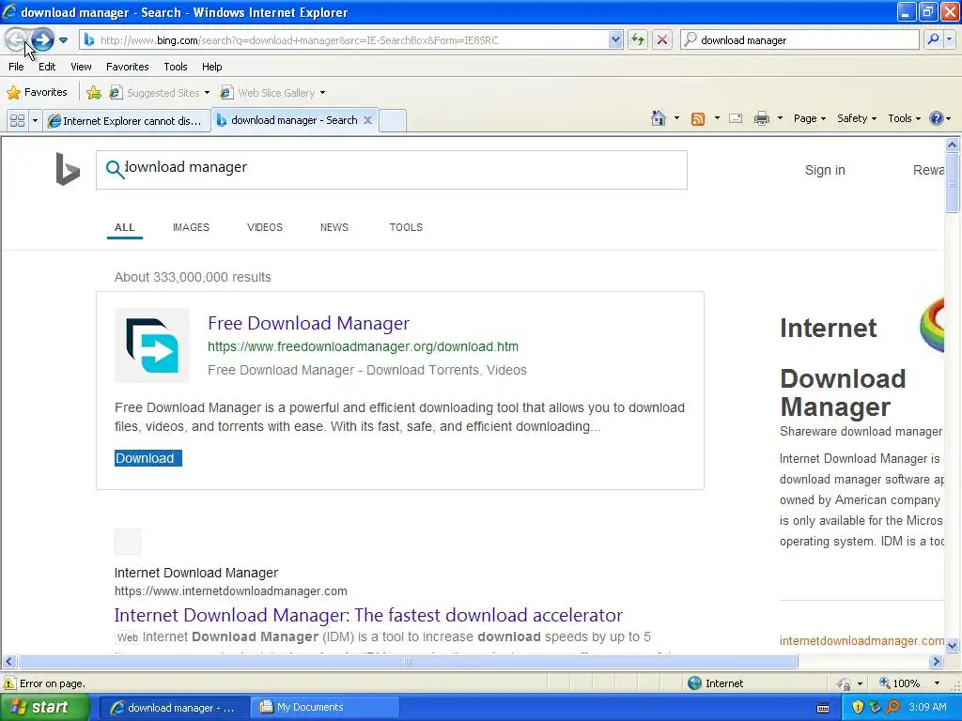This screenshot has width=962, height=721.
Task: Click the Add to Favorites Bar icon
Action: pyautogui.click(x=94, y=93)
